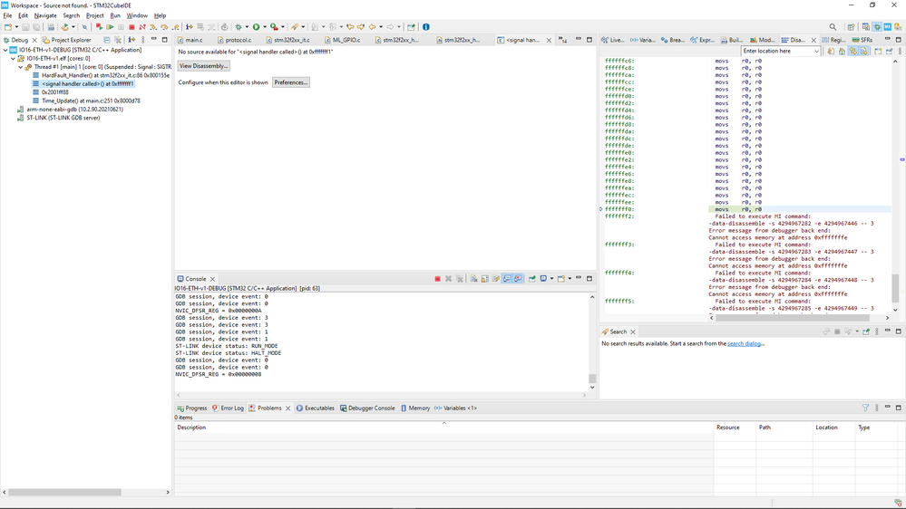This screenshot has height=509, width=906.
Task: Click the green Run launch button
Action: pos(256,27)
